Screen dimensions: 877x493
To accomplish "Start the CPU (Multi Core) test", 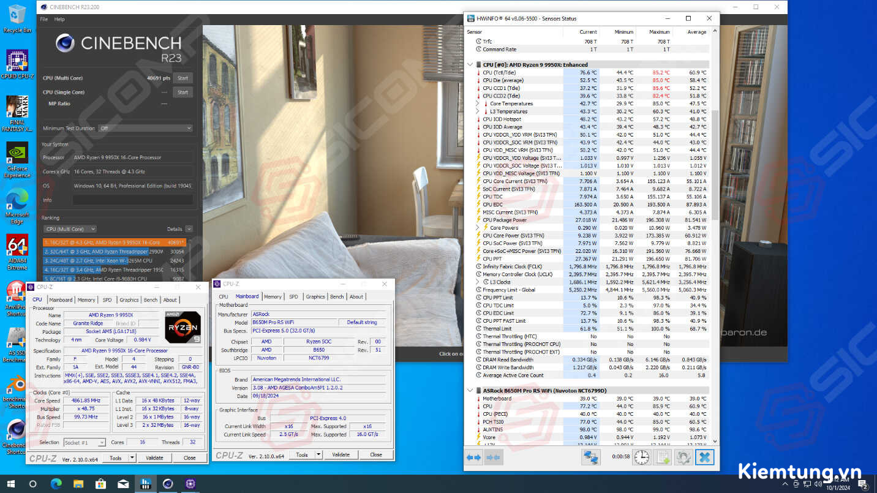I will coord(183,78).
